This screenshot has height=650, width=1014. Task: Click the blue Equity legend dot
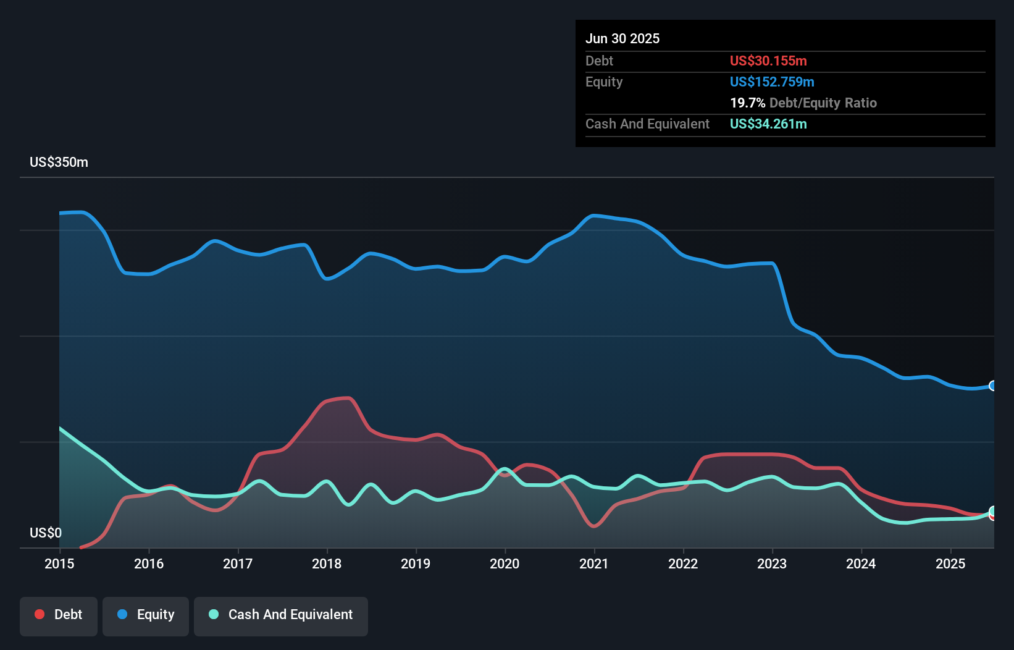click(122, 614)
